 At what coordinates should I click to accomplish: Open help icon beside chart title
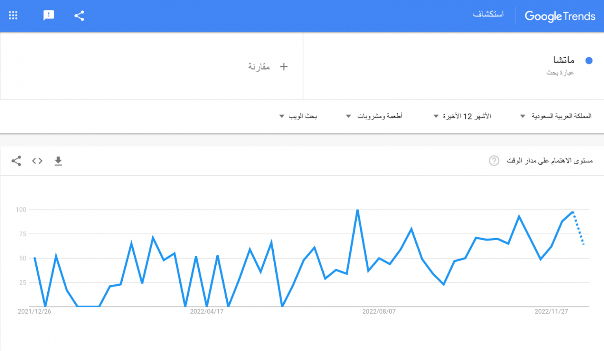tap(494, 160)
